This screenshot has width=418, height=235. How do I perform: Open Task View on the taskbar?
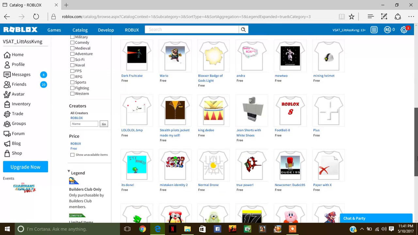coord(127,229)
